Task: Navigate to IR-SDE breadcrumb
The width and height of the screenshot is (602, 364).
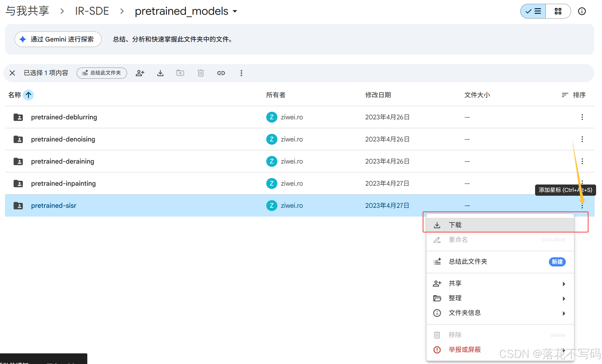Action: (92, 11)
